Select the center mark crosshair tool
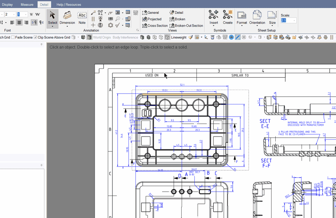Viewport: 336px width, 218px height. (93, 25)
